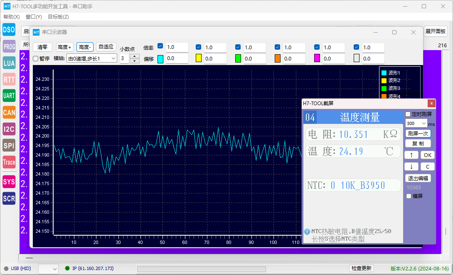Click the 复制 copy button
Viewport: 453px width, 275px height.
point(418,143)
